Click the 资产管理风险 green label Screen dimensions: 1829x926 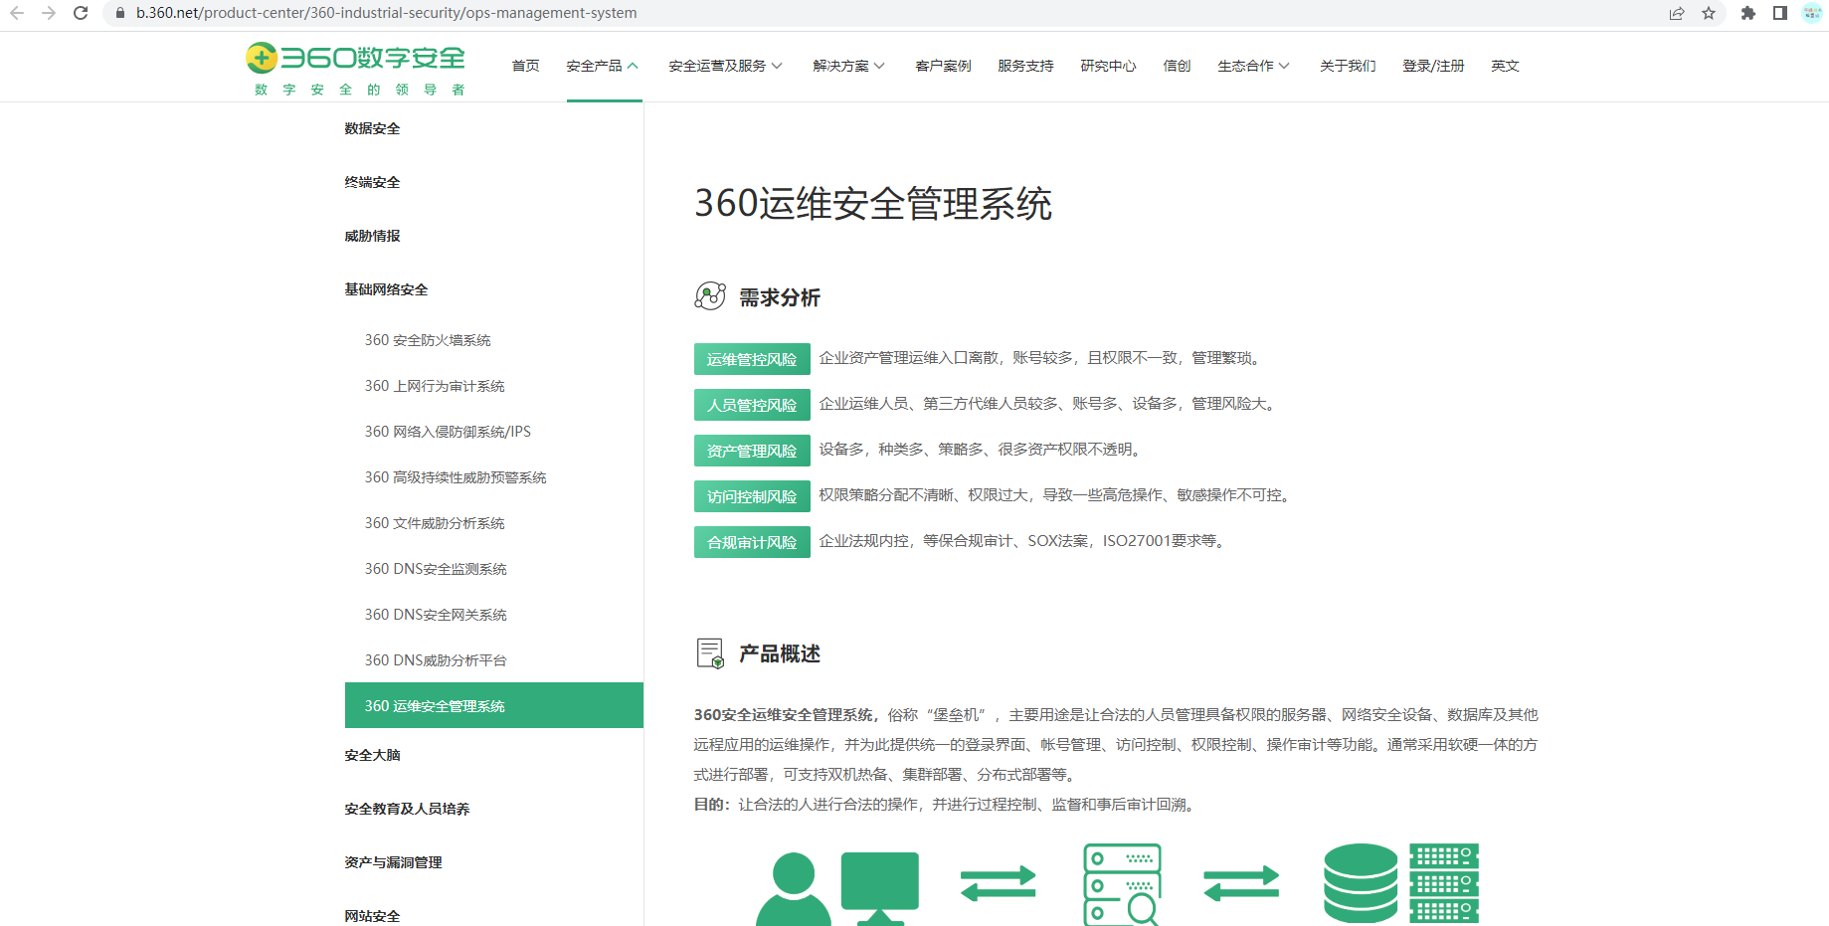[752, 451]
